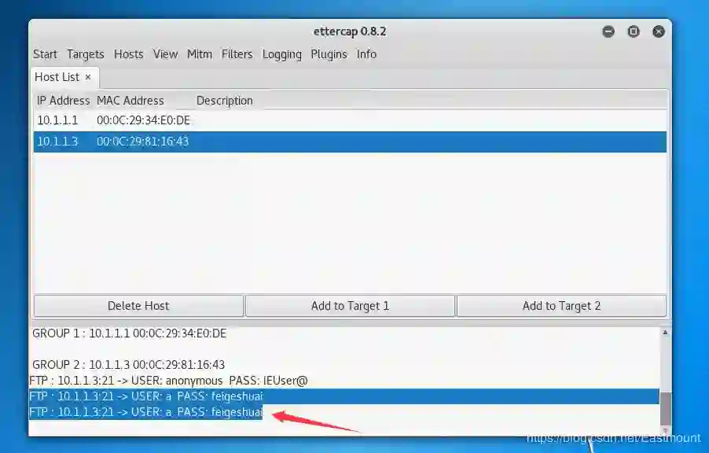Viewport: 709px width, 453px height.
Task: Open the View menu
Action: 165,54
